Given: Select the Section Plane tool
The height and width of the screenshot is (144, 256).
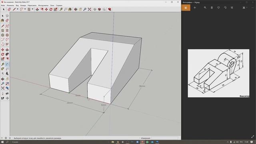Looking at the screenshot, I should [7, 98].
